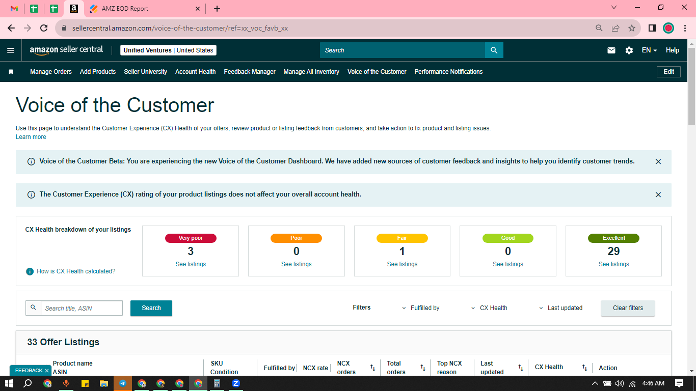Go back in the browser
The height and width of the screenshot is (391, 696).
11,29
